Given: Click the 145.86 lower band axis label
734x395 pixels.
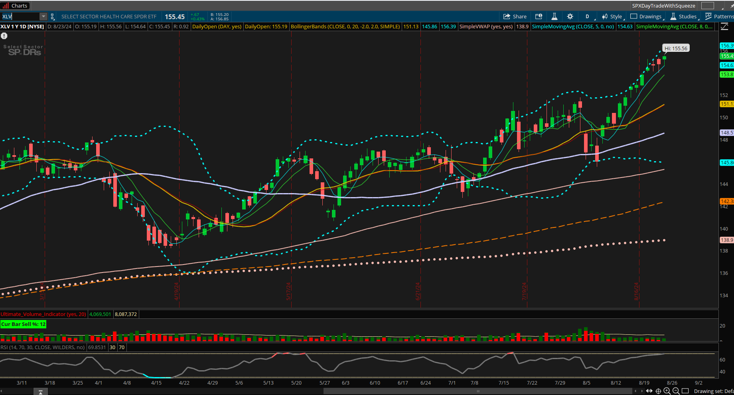Looking at the screenshot, I should pos(726,162).
